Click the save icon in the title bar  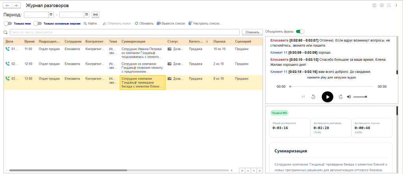point(375,5)
